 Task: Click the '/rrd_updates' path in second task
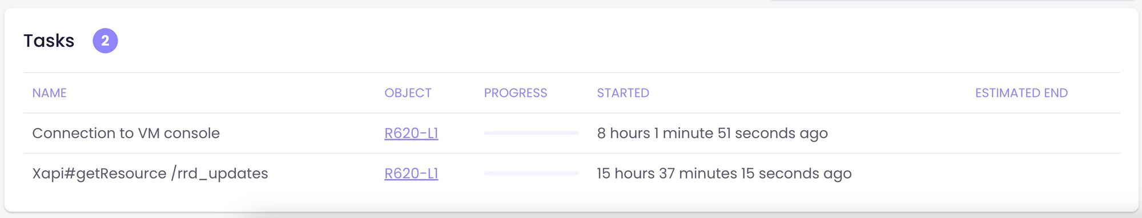point(219,173)
